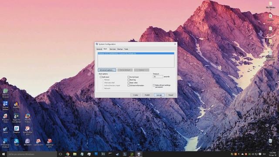
Task: Click the Cancel button
Action: coord(147,95)
